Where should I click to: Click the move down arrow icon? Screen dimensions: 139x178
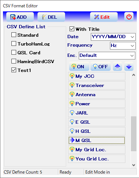pyautogui.click(x=129, y=66)
